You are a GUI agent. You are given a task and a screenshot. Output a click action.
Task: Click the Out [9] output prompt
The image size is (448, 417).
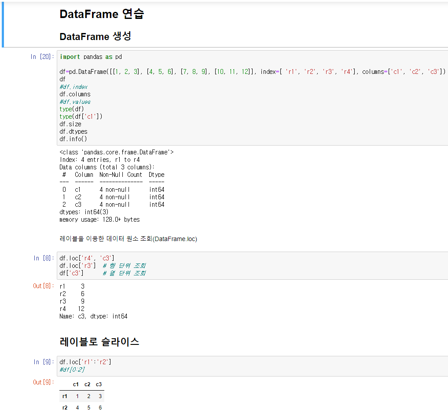point(44,382)
